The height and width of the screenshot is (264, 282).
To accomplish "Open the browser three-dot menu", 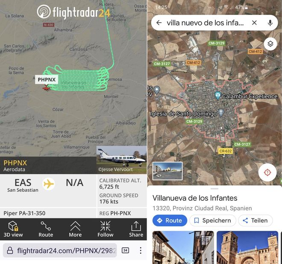I will (141, 250).
